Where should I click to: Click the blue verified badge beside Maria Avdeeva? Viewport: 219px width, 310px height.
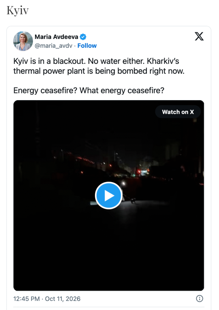tap(83, 37)
